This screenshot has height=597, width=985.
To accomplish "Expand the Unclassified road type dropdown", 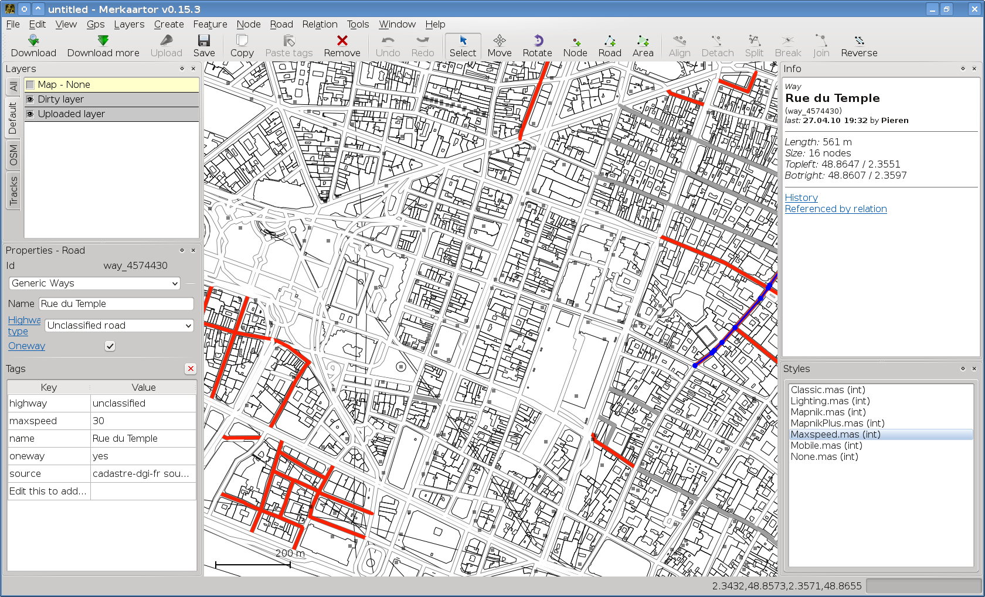I will pos(119,326).
